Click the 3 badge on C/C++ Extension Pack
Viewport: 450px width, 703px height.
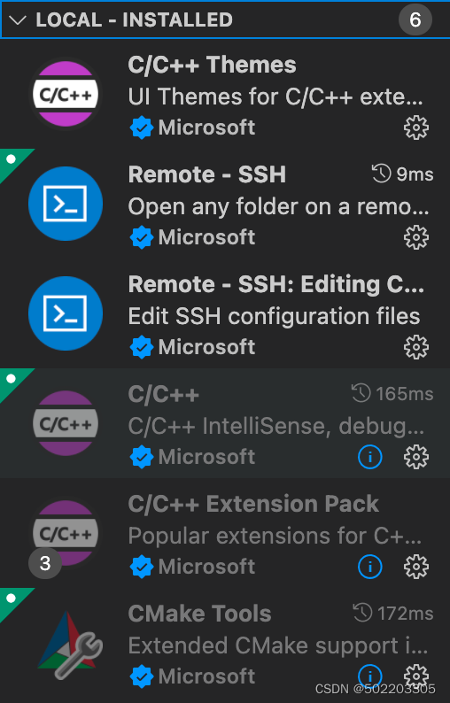point(45,564)
